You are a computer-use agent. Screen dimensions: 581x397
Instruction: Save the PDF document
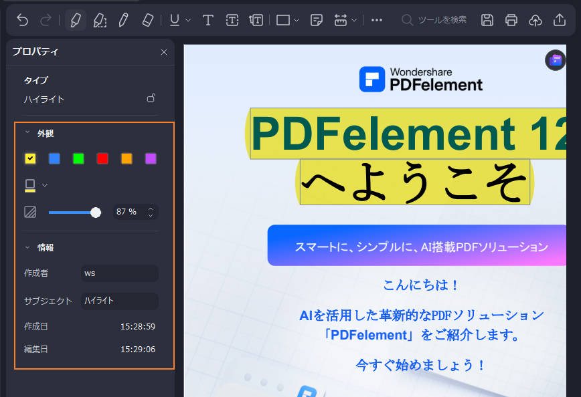[487, 20]
